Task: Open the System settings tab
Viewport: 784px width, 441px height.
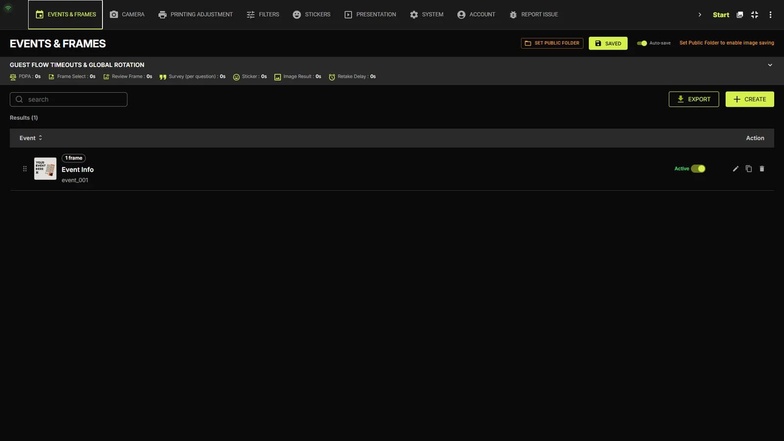Action: pyautogui.click(x=426, y=15)
